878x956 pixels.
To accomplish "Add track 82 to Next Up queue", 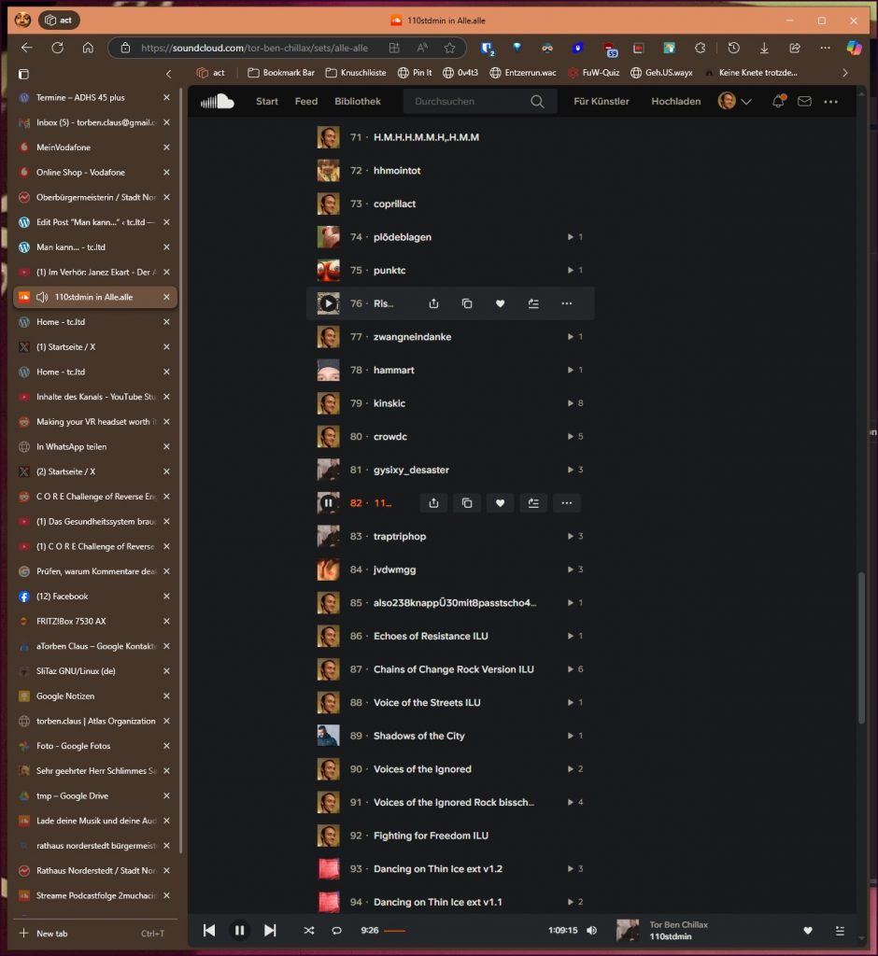I will coord(533,503).
